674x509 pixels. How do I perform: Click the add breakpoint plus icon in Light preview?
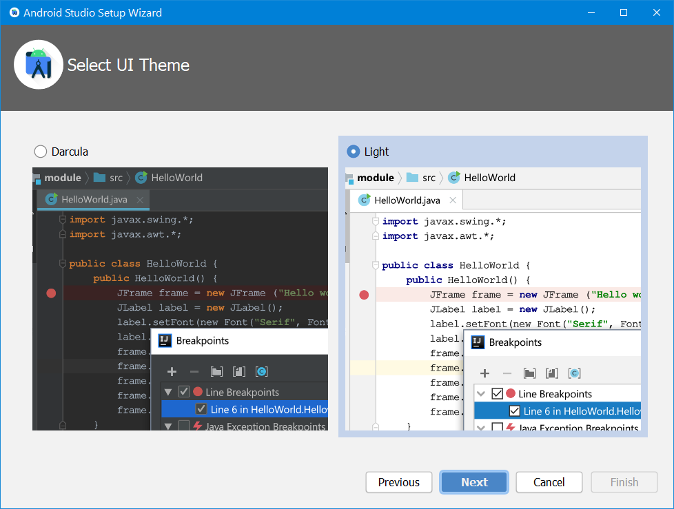pos(484,373)
